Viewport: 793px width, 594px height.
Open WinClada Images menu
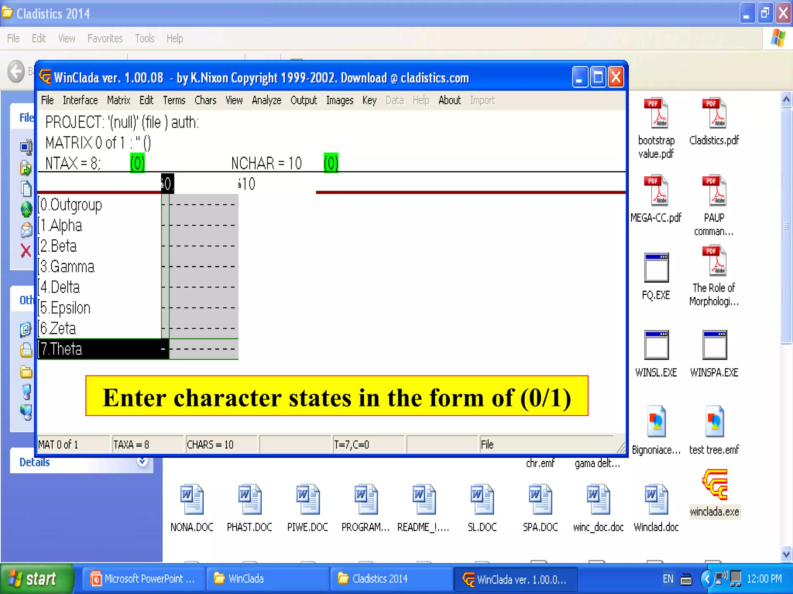[340, 101]
